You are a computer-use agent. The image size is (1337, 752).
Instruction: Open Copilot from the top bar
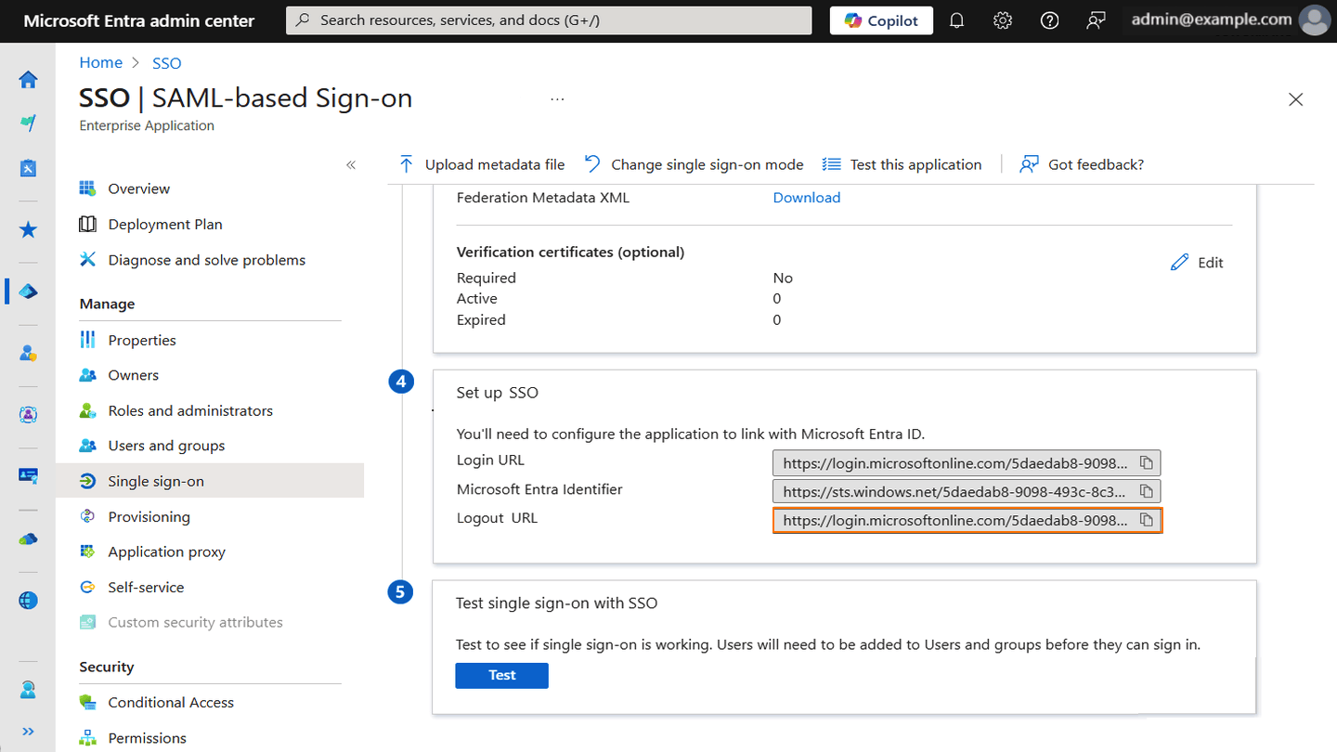pos(880,19)
